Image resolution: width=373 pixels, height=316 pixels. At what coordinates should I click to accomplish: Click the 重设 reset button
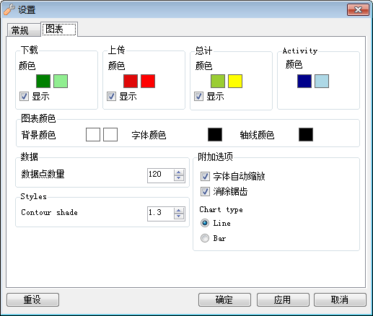click(32, 299)
